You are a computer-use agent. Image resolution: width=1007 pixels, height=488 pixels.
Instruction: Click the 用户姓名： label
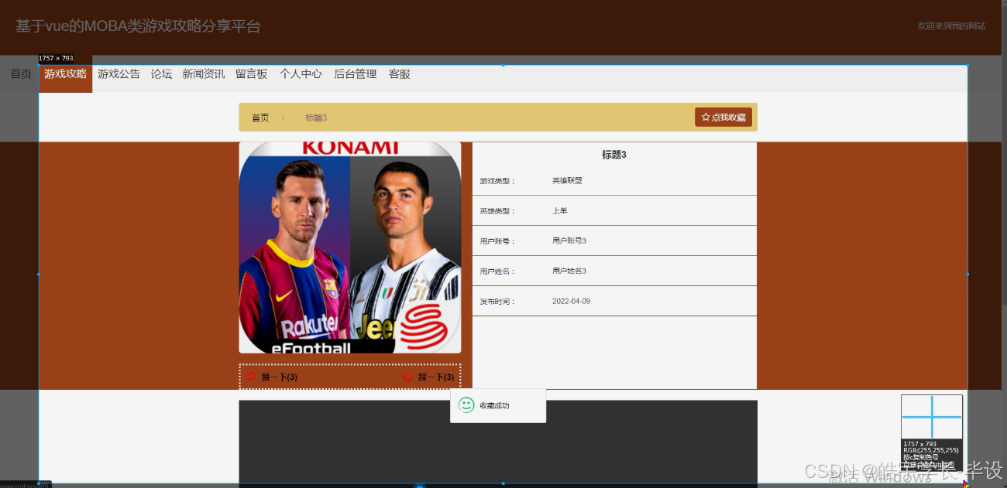point(497,271)
